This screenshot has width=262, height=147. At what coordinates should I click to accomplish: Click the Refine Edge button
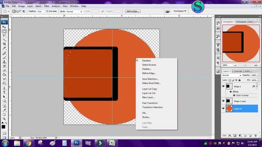(133, 11)
